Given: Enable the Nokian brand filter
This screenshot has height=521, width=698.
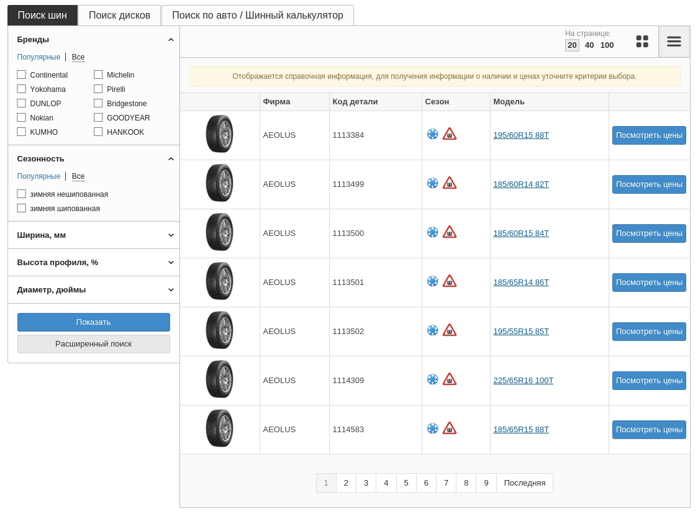Looking at the screenshot, I should (x=21, y=117).
